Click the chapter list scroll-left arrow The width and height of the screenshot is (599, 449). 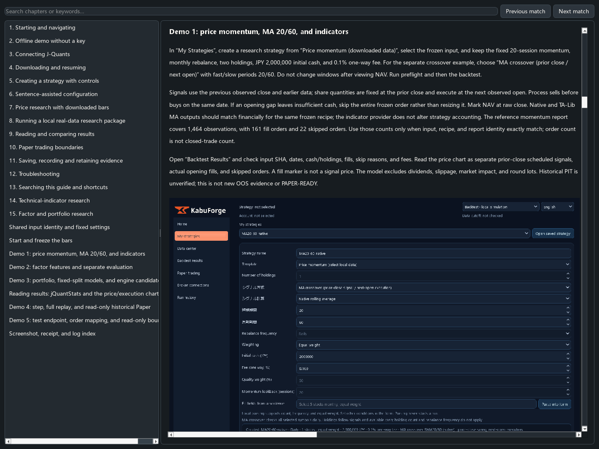(x=8, y=441)
